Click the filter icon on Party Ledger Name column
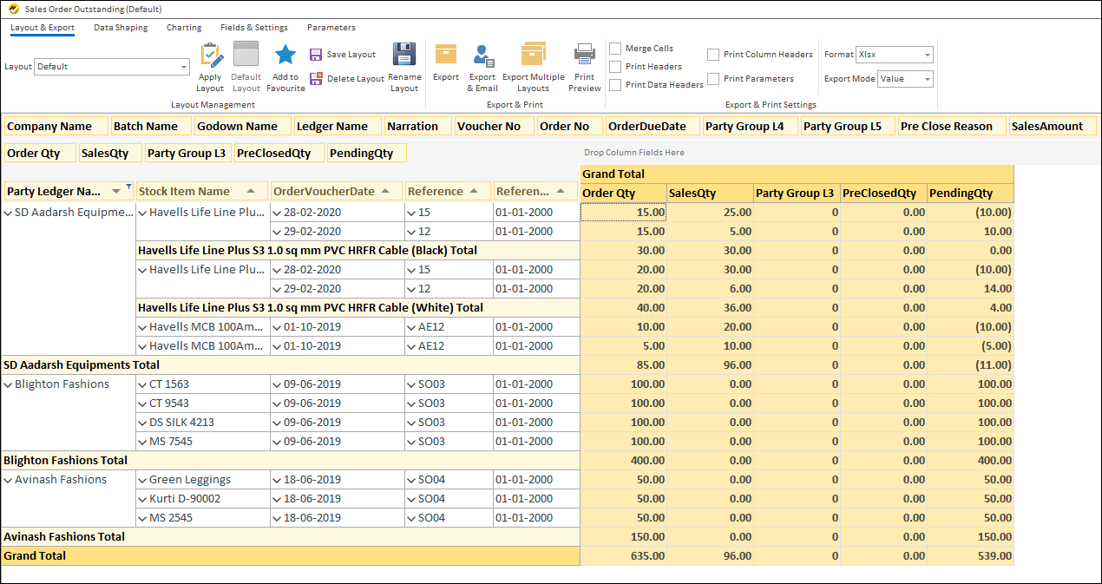This screenshot has height=584, width=1102. [128, 186]
